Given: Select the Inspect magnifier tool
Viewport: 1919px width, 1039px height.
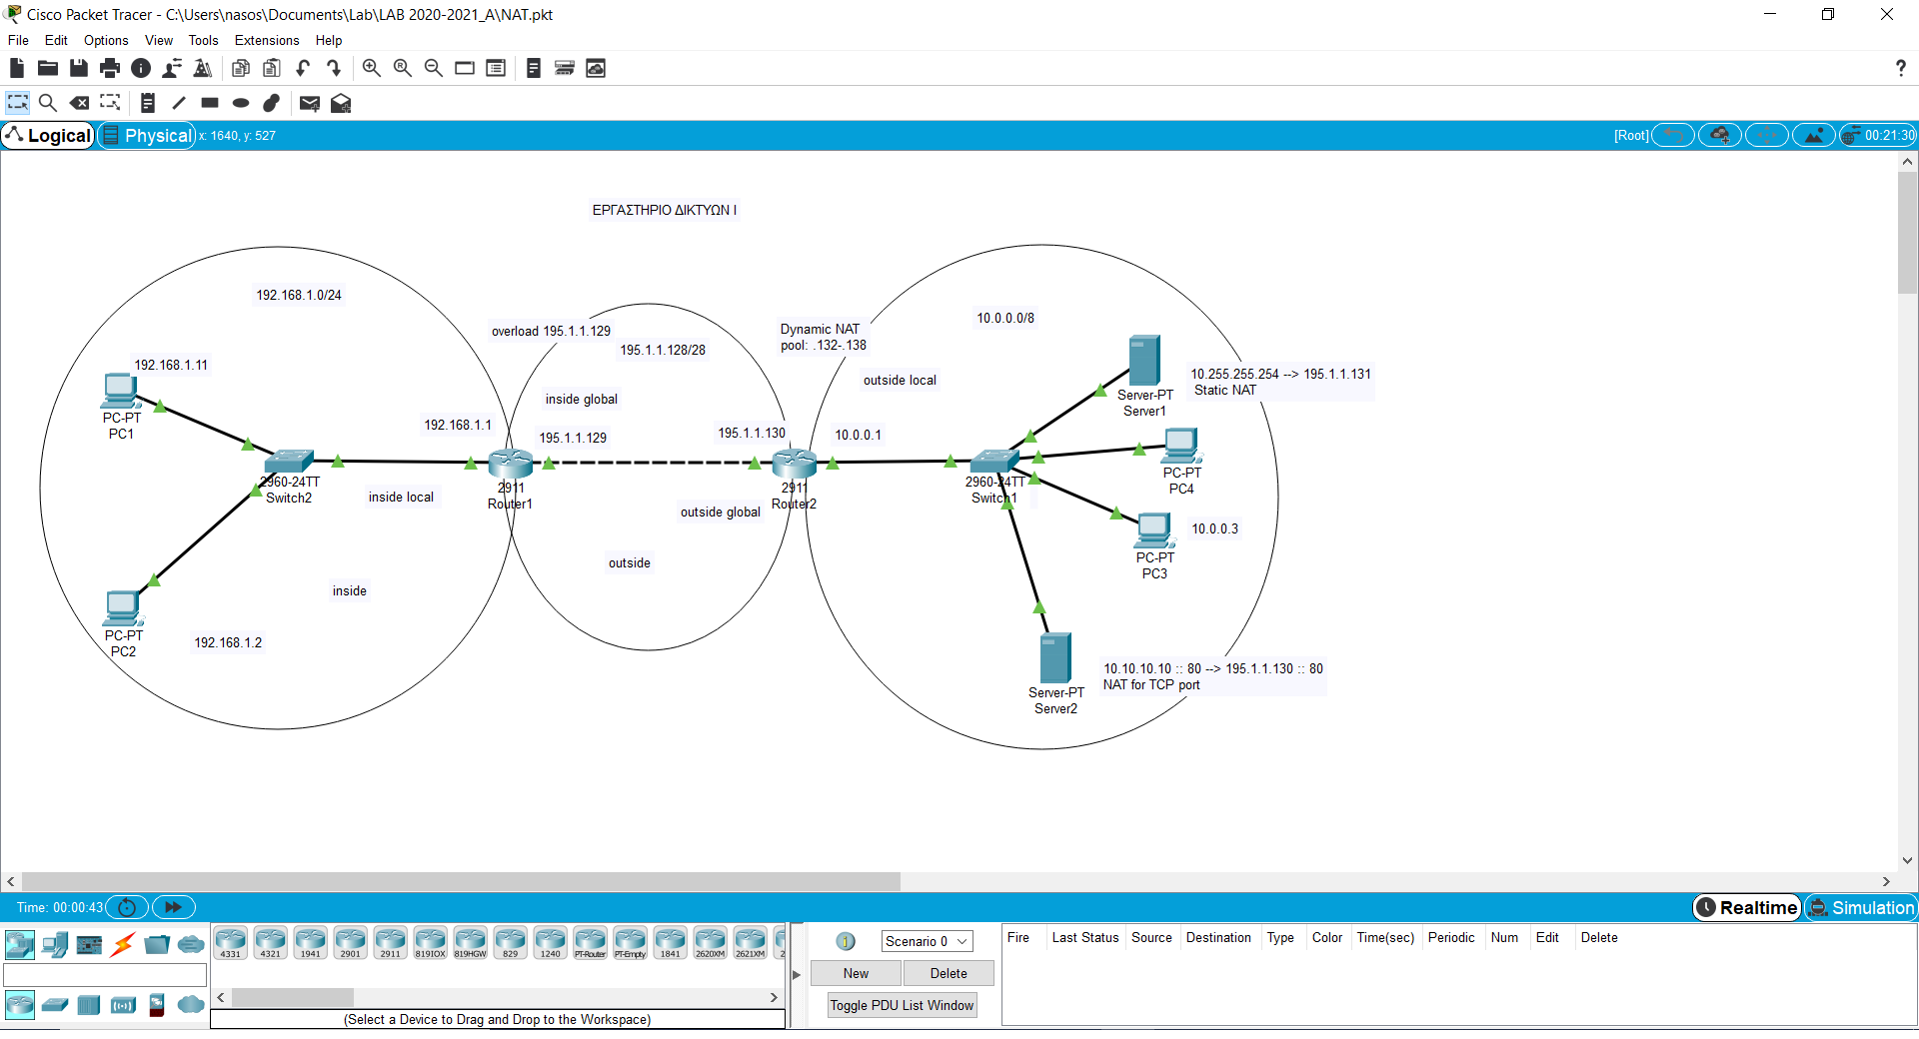Looking at the screenshot, I should [47, 103].
